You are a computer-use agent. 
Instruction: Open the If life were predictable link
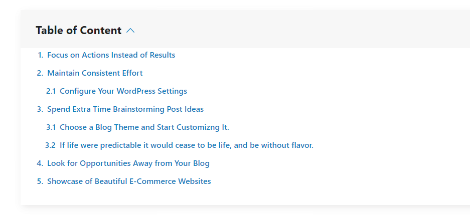coord(186,145)
